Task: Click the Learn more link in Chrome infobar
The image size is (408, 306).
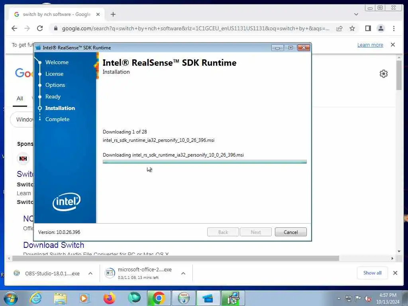Action: [370, 45]
